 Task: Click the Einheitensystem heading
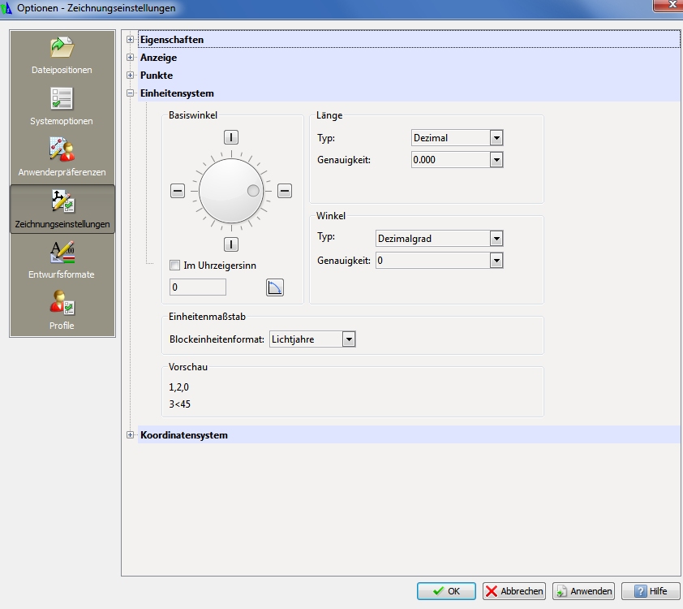(177, 93)
